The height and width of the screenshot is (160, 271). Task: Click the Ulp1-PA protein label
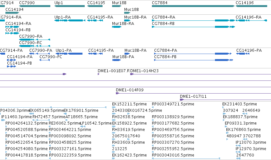tap(64, 50)
